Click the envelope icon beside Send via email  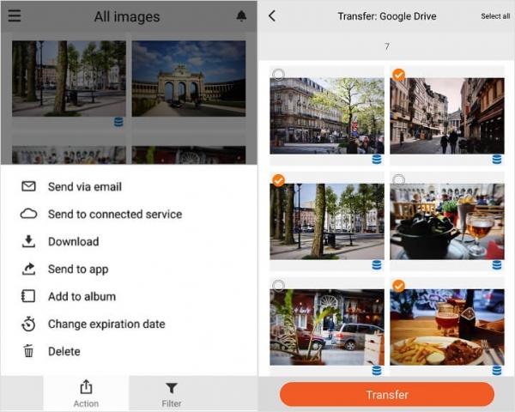click(x=28, y=186)
